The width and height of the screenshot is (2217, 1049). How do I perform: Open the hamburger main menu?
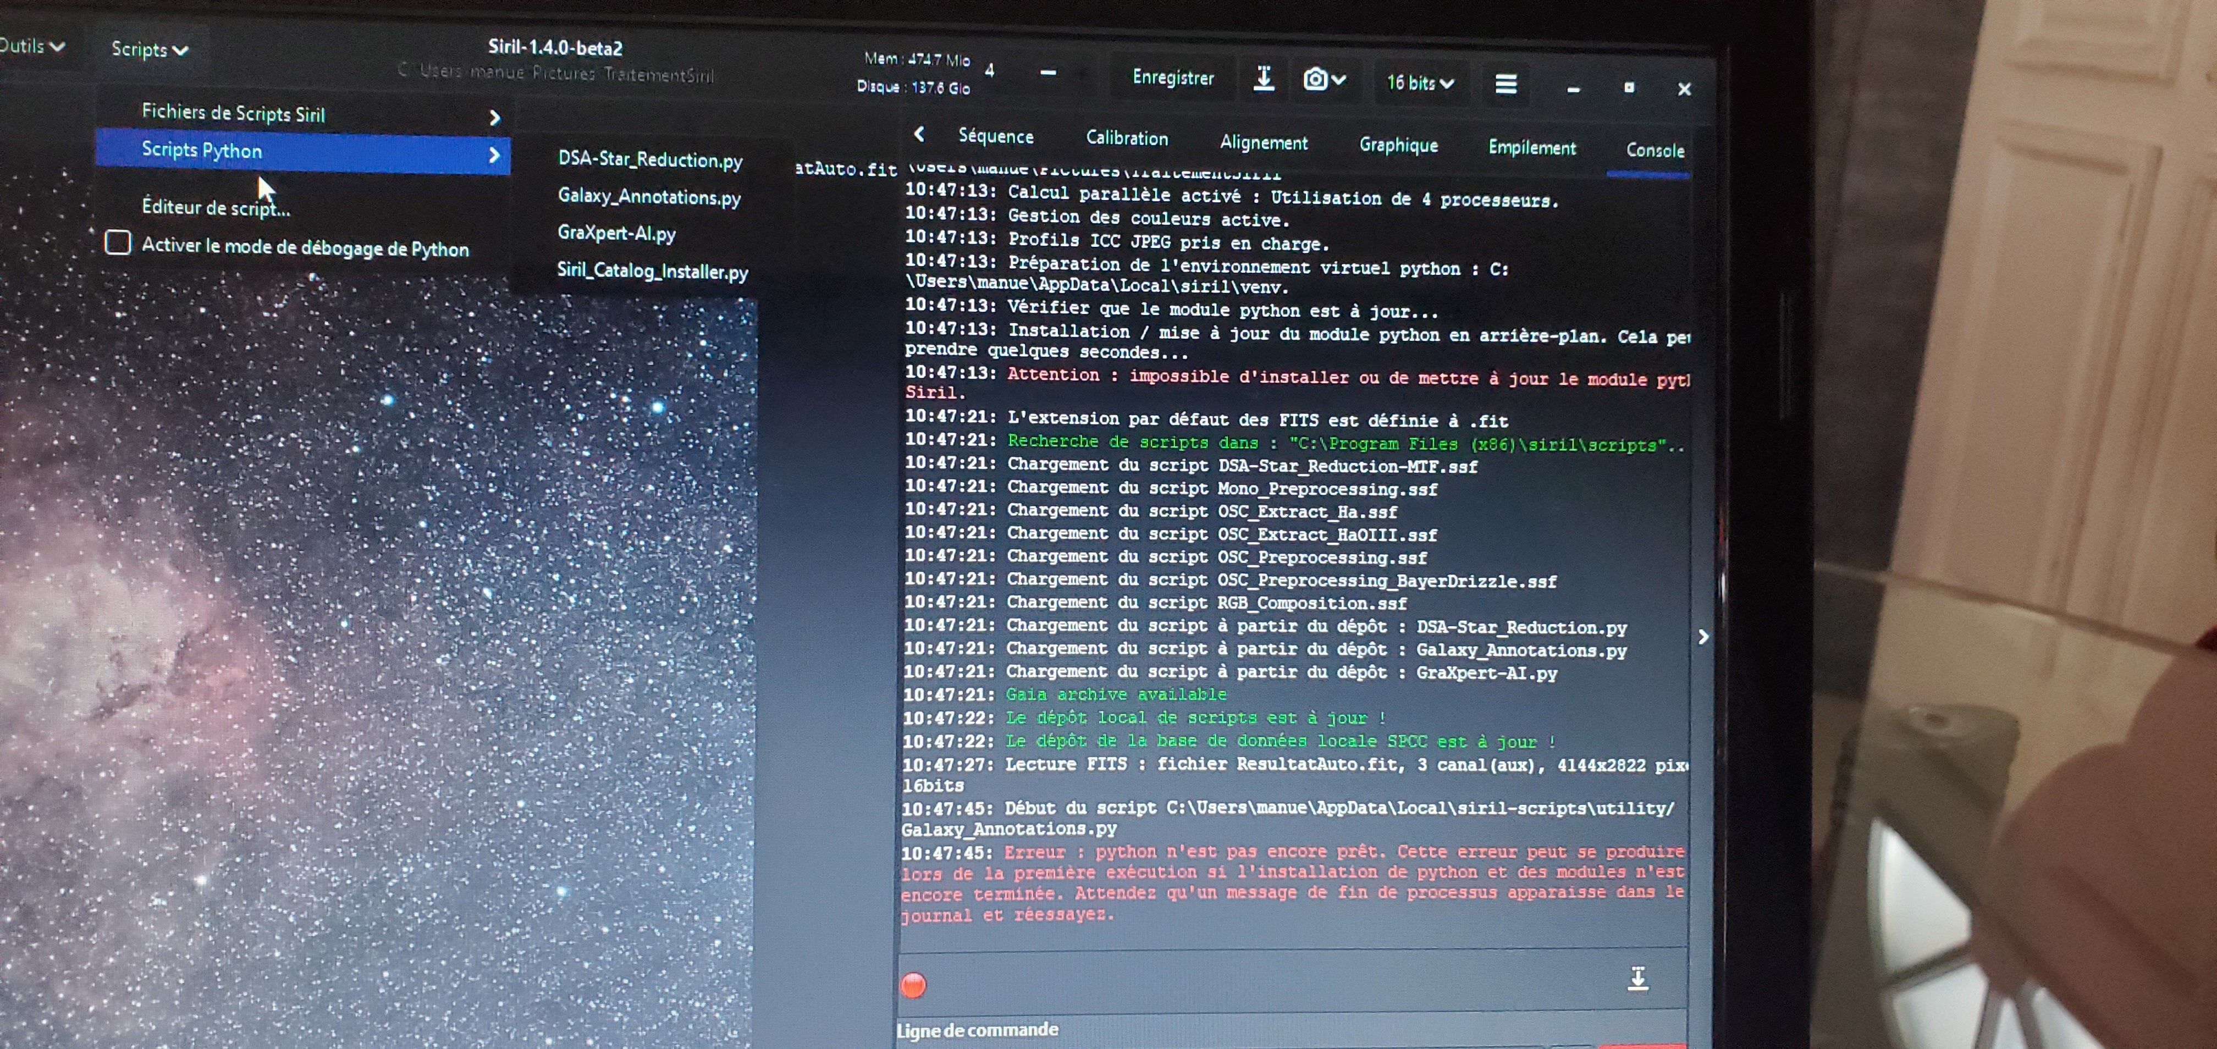click(1505, 84)
